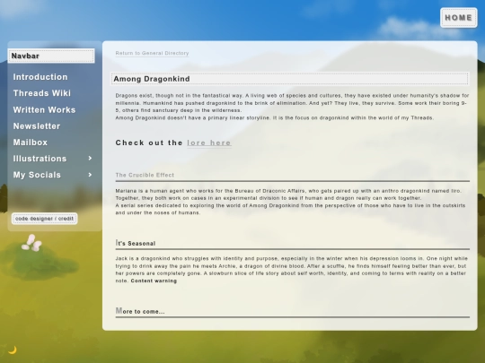Click the 'Check out the' text
The height and width of the screenshot is (363, 485).
pos(149,143)
